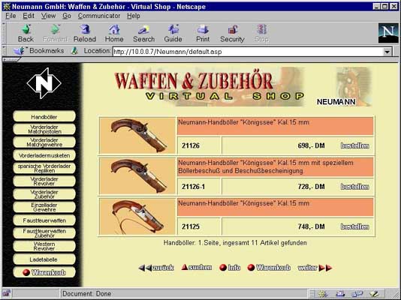This screenshot has width=401, height=300.
Task: Open Navigator from status bar component icon
Action: (323, 294)
